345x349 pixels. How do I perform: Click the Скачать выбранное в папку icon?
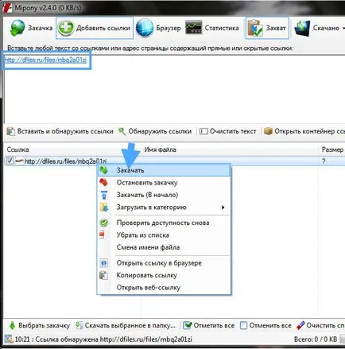click(79, 325)
